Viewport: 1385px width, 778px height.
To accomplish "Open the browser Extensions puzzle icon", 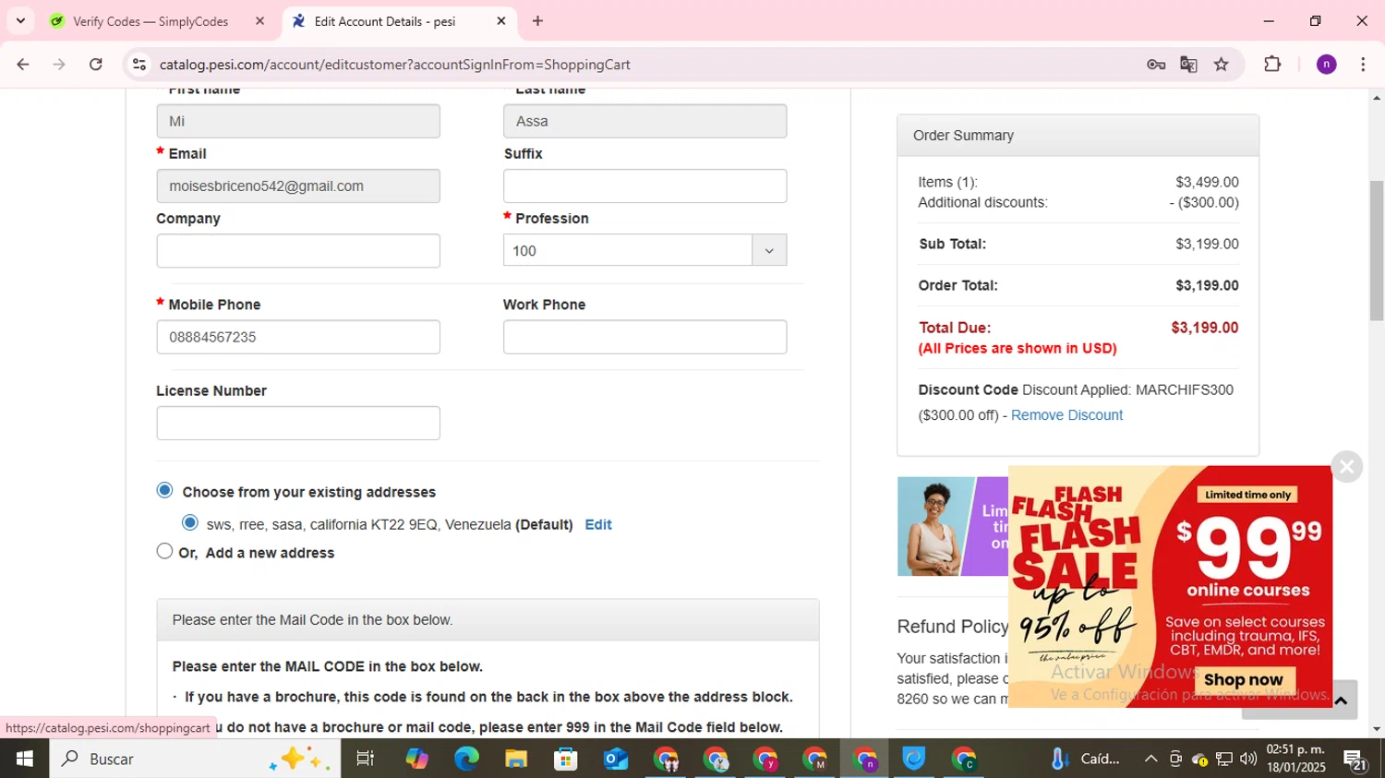I will pyautogui.click(x=1272, y=65).
